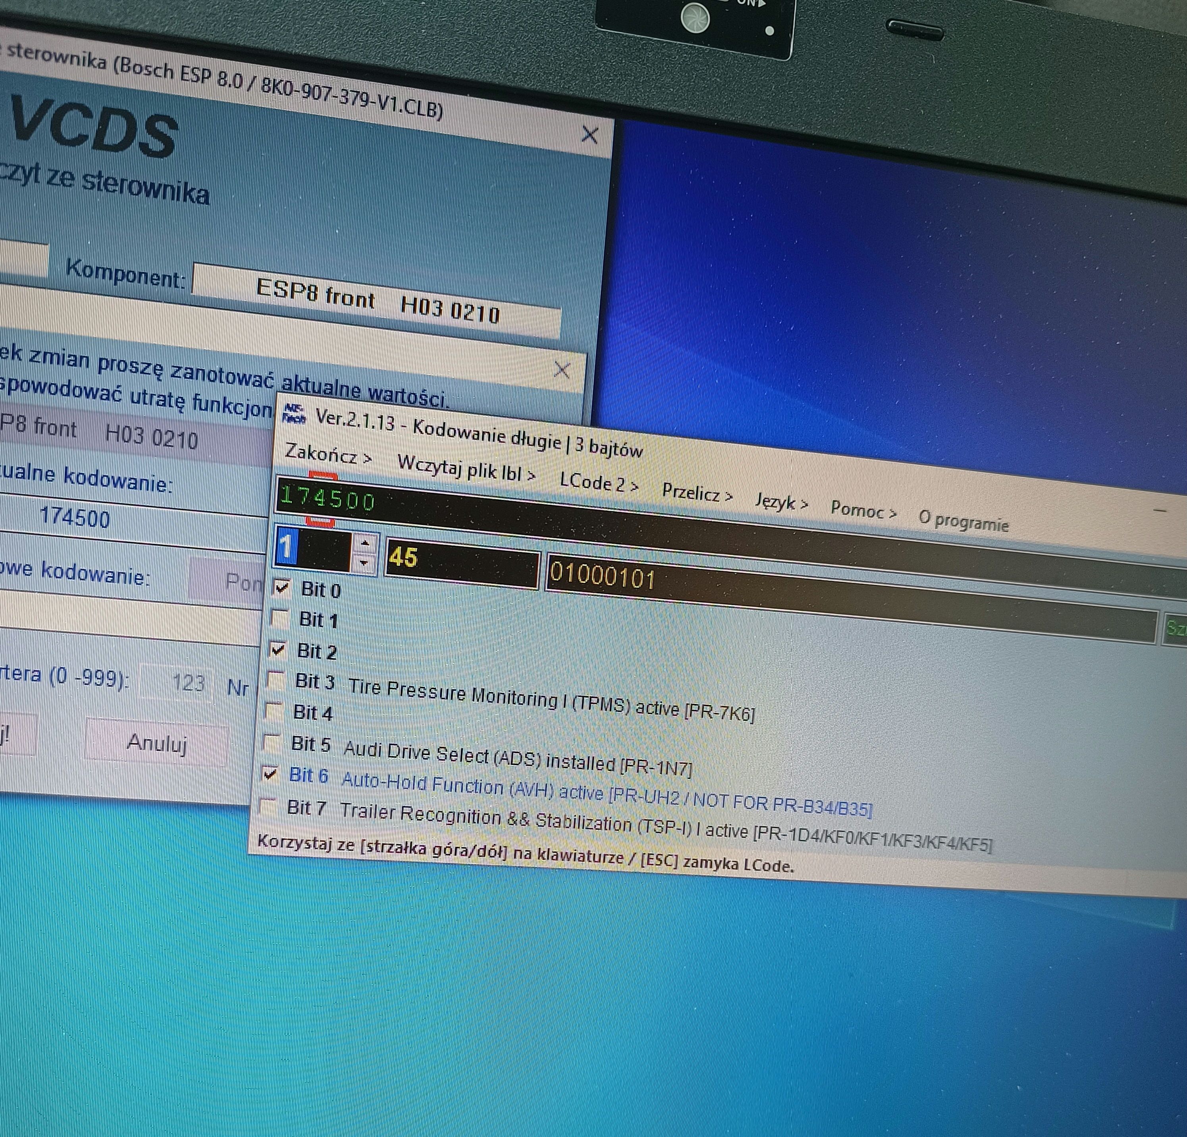1187x1137 pixels.
Task: Open the Pomoc menu
Action: coord(863,510)
